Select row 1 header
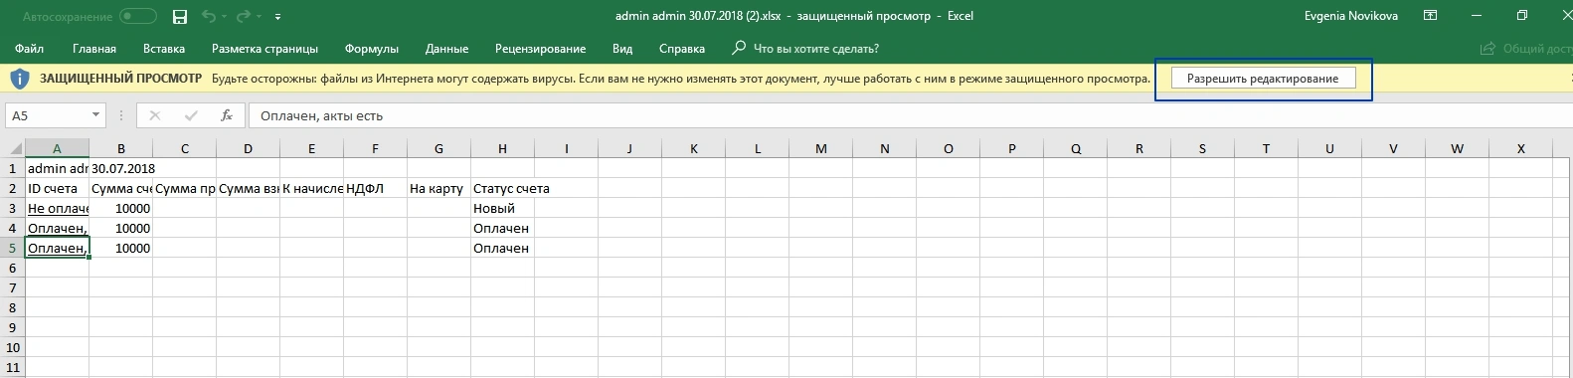Viewport: 1573px width, 378px height. 12,168
